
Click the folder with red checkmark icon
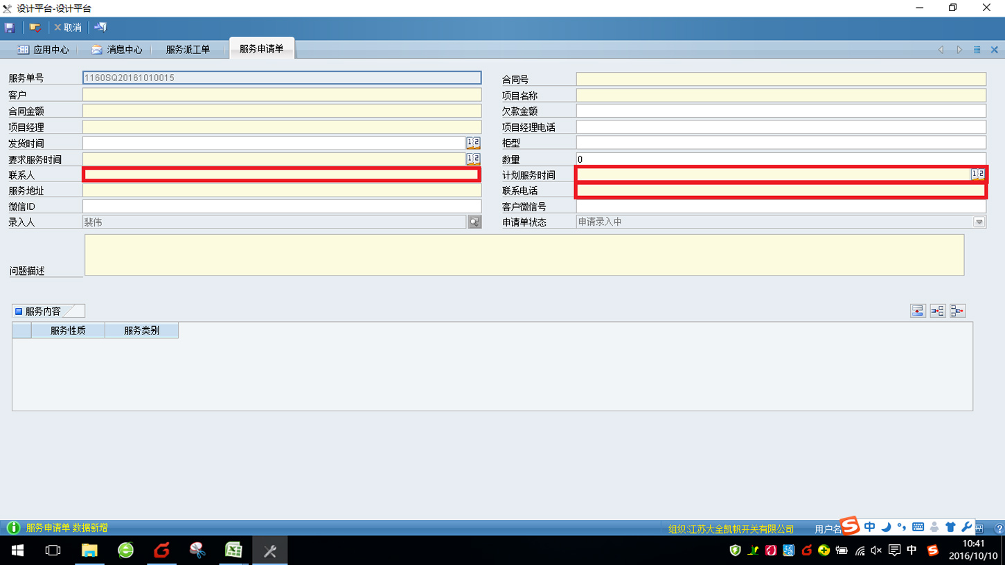tap(35, 28)
